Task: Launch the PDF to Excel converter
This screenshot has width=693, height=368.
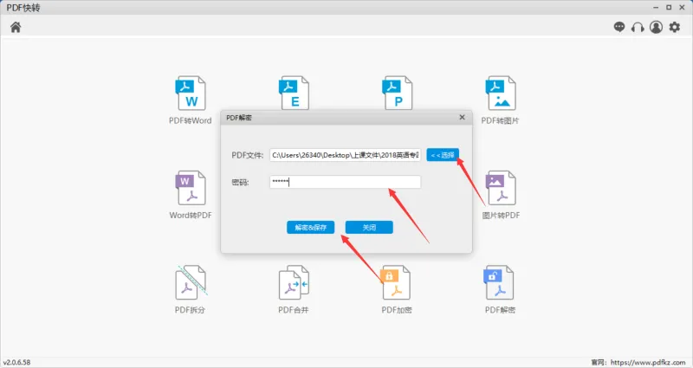Action: (294, 93)
